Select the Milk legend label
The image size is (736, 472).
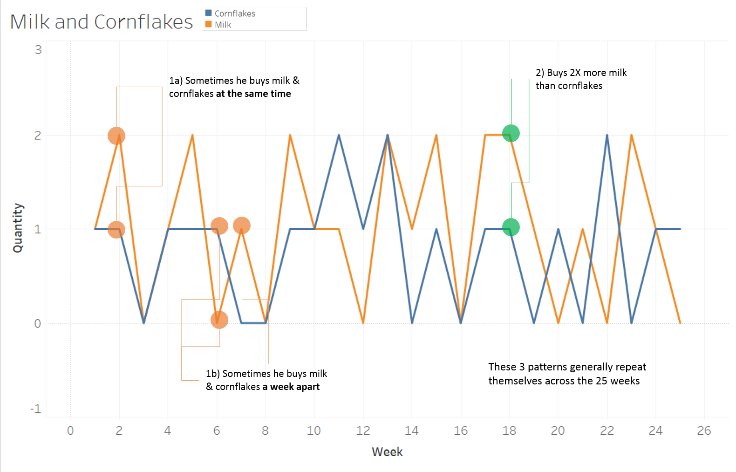(223, 25)
